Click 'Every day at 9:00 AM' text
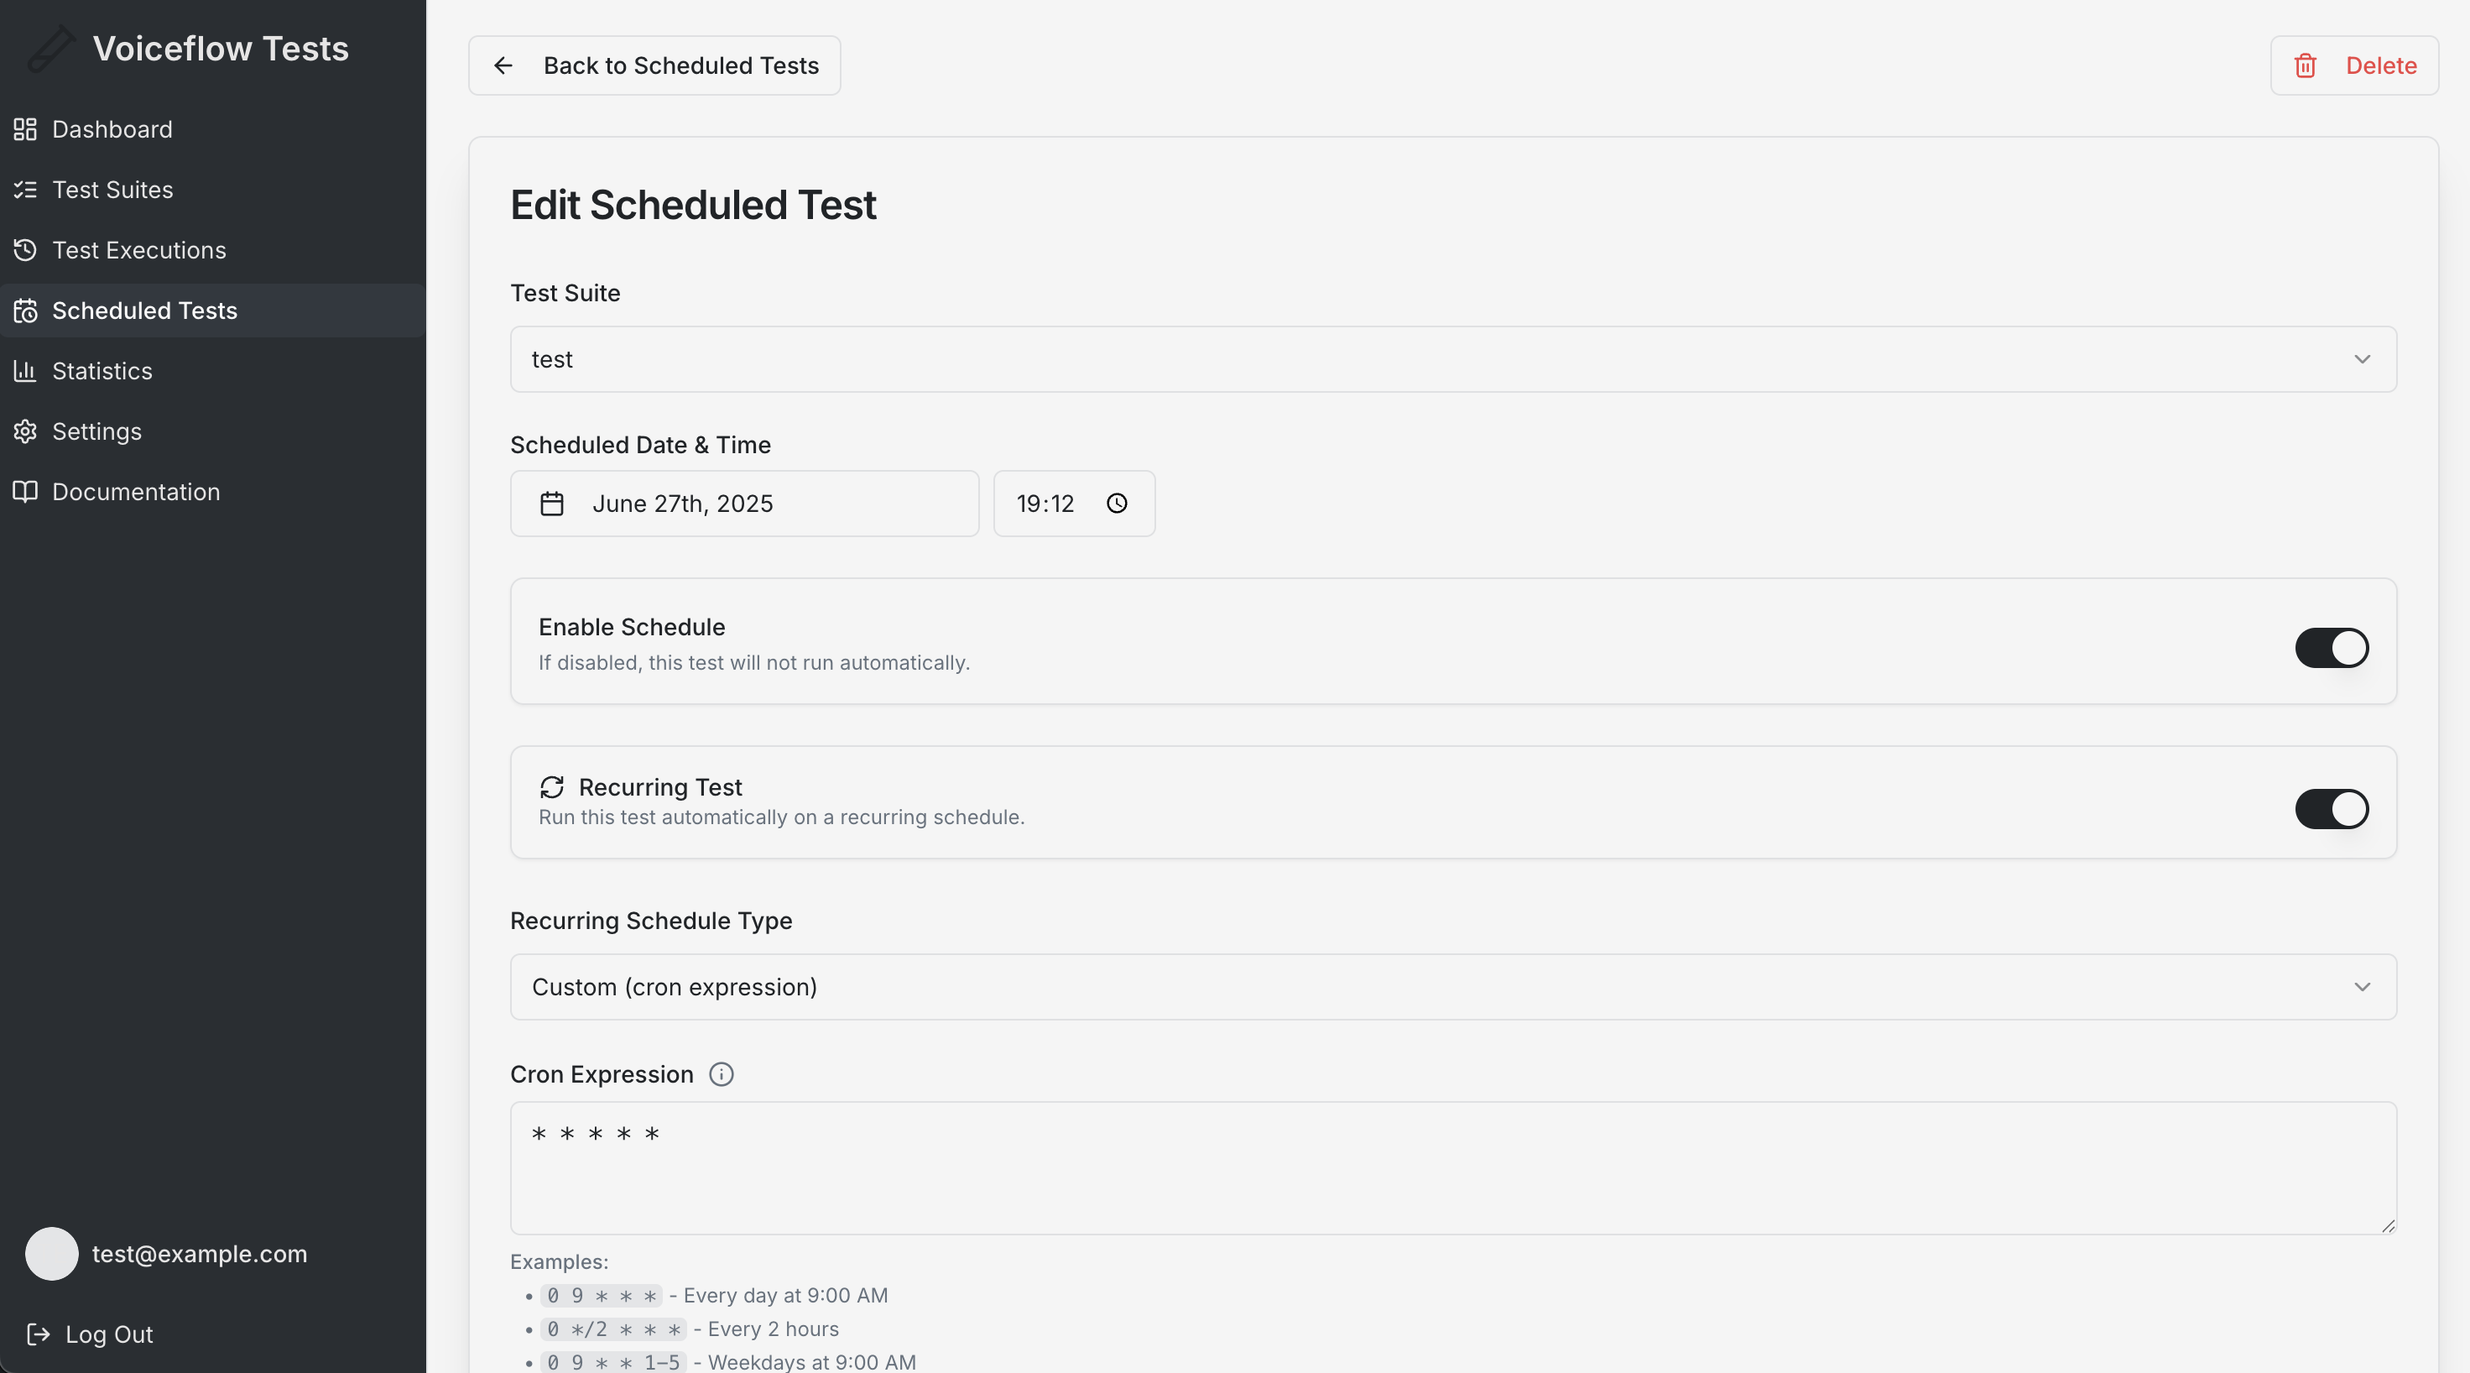 pos(785,1297)
